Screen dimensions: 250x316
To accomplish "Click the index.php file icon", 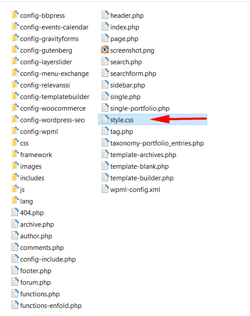I will click(x=105, y=27).
